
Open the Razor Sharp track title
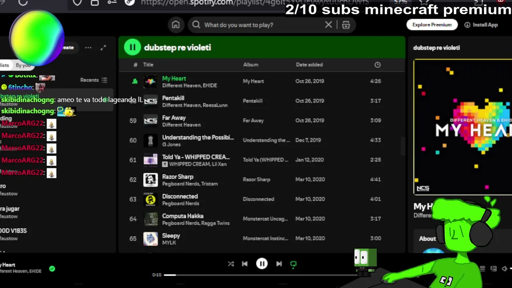coord(178,177)
